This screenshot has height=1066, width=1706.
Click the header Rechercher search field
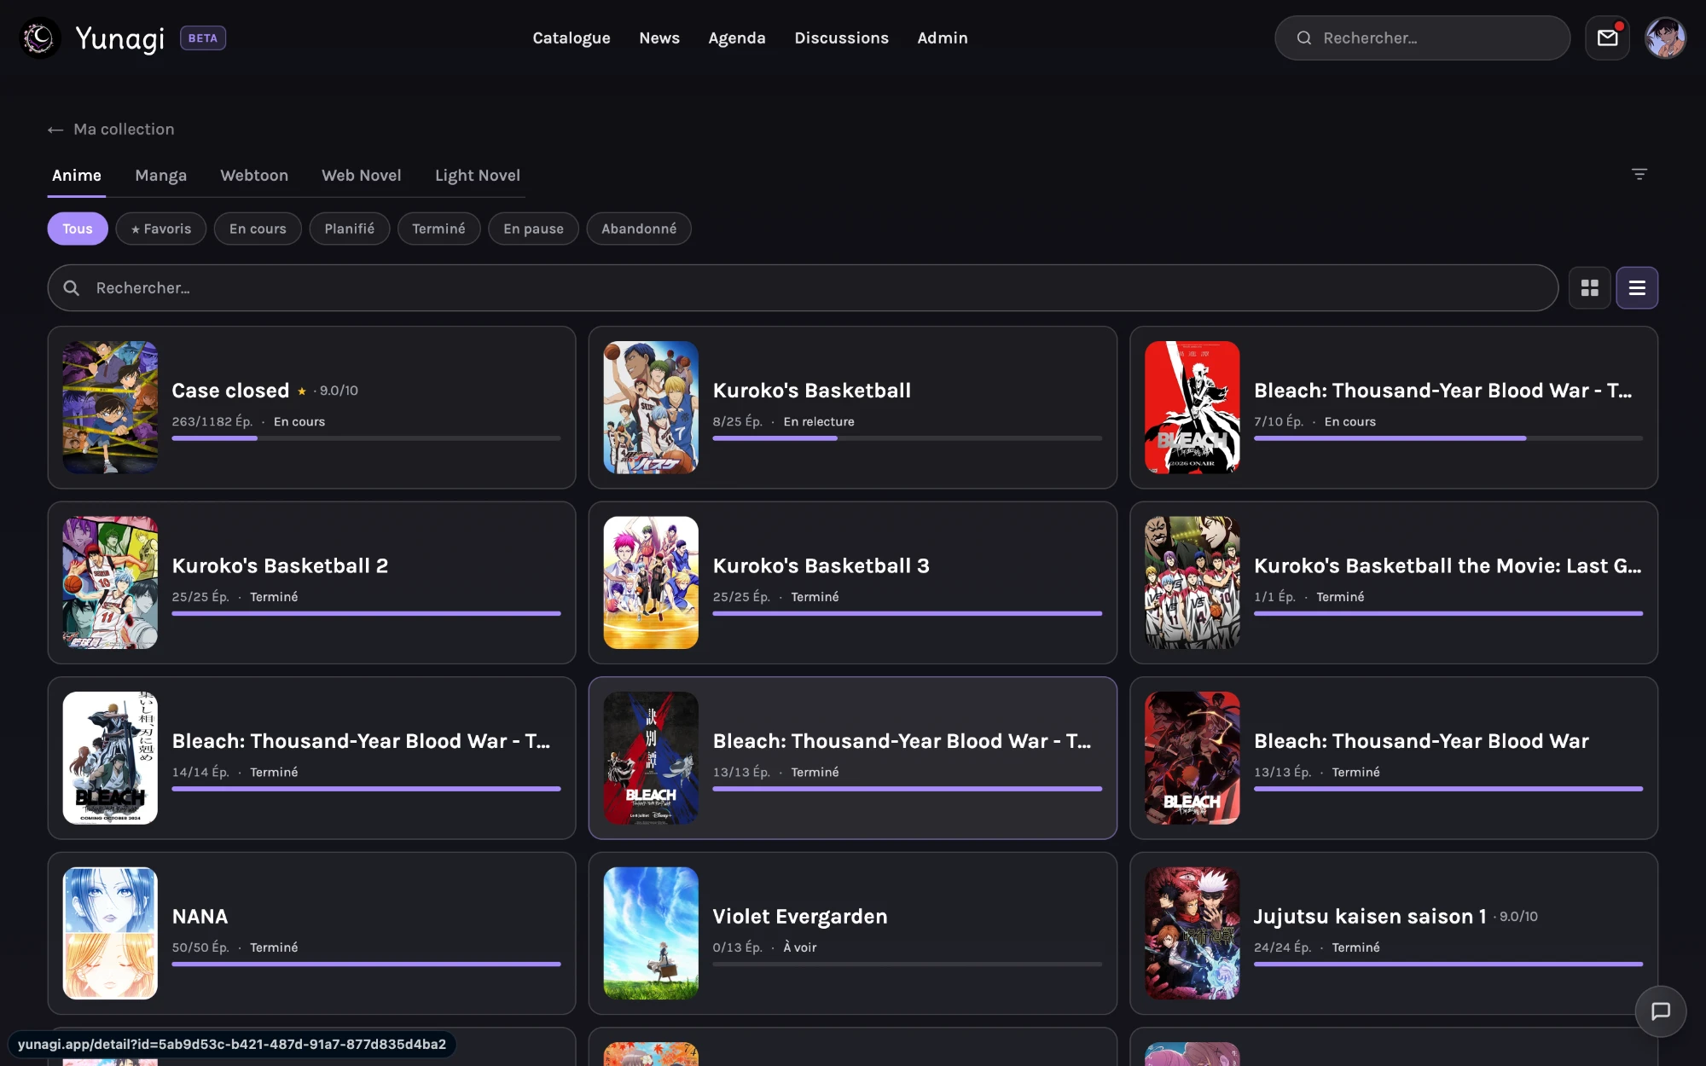pyautogui.click(x=1422, y=38)
